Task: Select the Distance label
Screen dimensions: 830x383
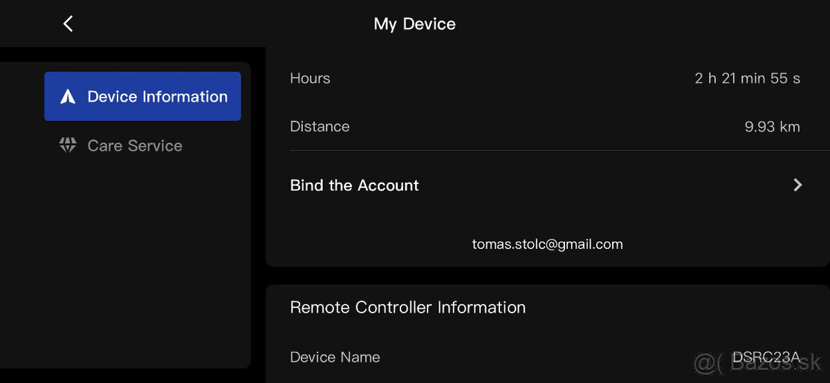Action: click(x=320, y=127)
